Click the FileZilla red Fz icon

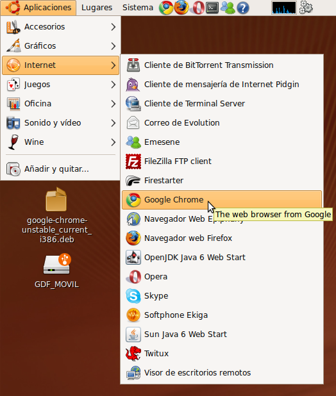[133, 161]
